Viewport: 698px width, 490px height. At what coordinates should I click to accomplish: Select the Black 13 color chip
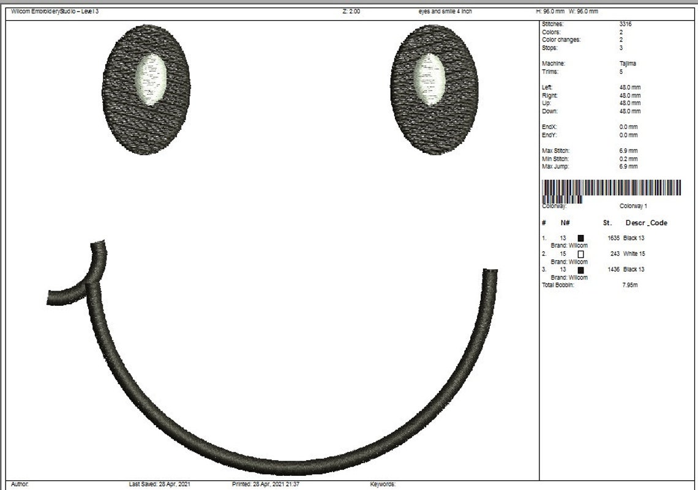580,237
